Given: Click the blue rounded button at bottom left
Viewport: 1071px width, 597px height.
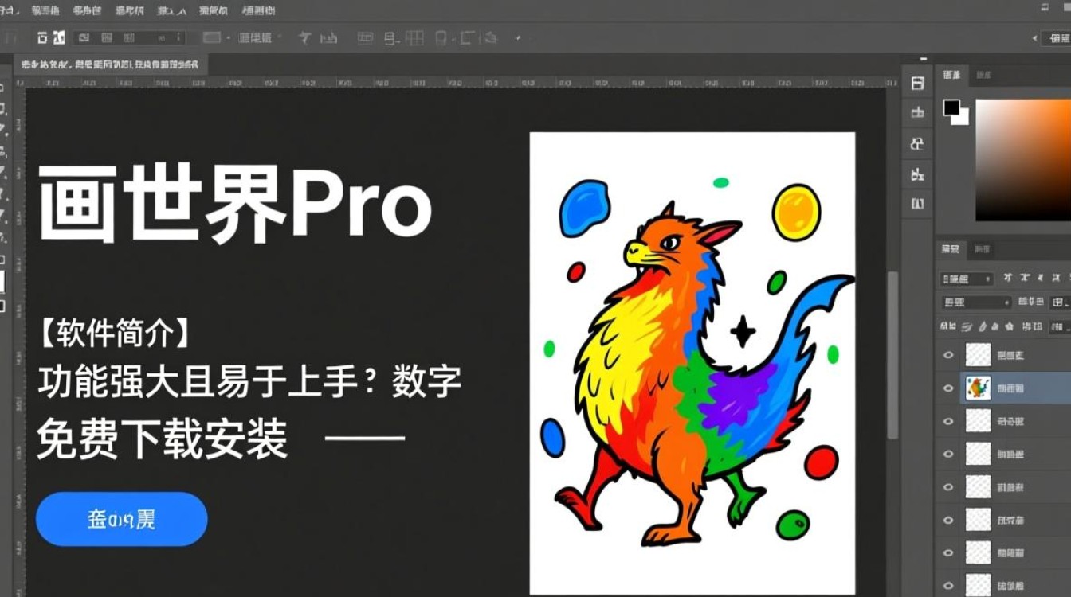Looking at the screenshot, I should (120, 519).
